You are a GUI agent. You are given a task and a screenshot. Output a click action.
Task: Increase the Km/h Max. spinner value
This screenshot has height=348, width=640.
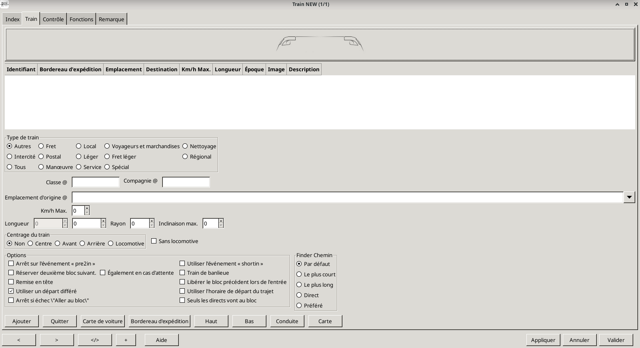[x=87, y=208]
